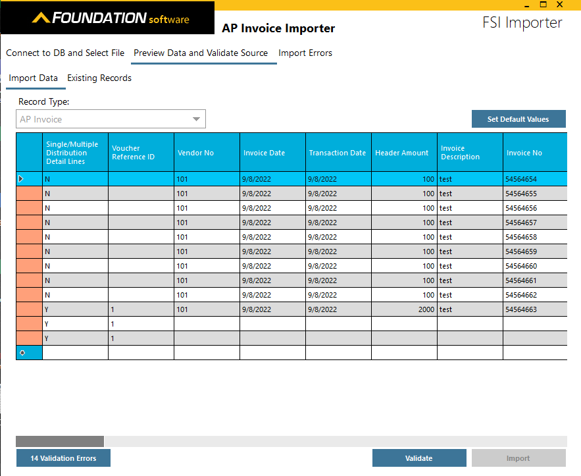
Task: Click the Vendor No column header
Action: [x=207, y=153]
